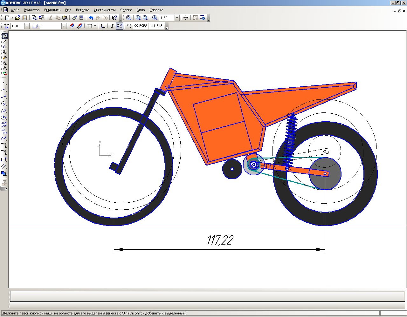The height and width of the screenshot is (317, 407).
Task: Open the Справка menu
Action: point(156,10)
